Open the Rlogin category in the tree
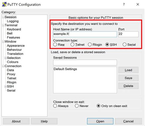The image size is (145, 126). coord(12,82)
